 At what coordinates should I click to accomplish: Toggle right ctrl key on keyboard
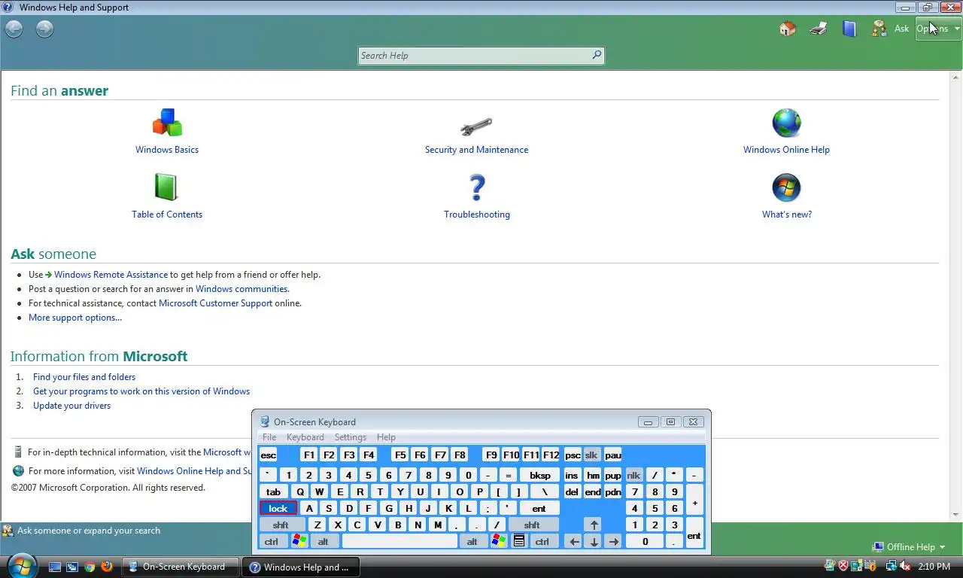pyautogui.click(x=542, y=541)
